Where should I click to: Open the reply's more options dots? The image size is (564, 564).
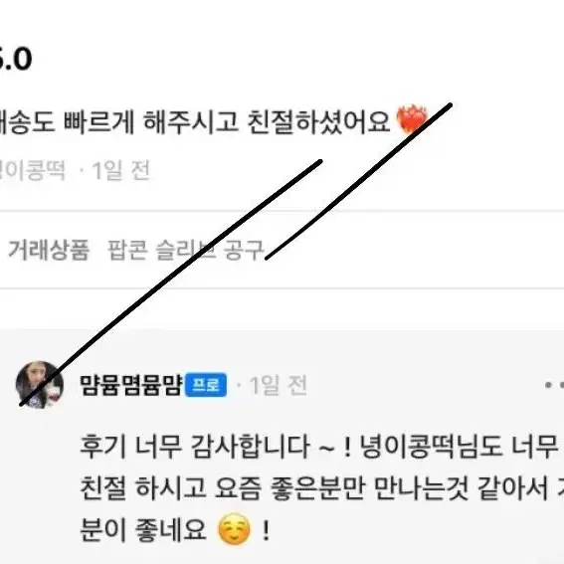[x=555, y=385]
